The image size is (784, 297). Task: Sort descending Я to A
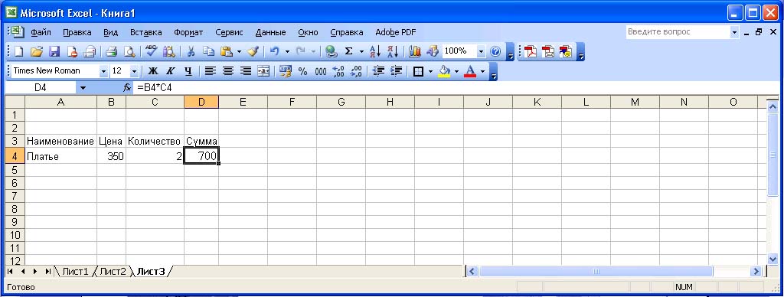393,51
